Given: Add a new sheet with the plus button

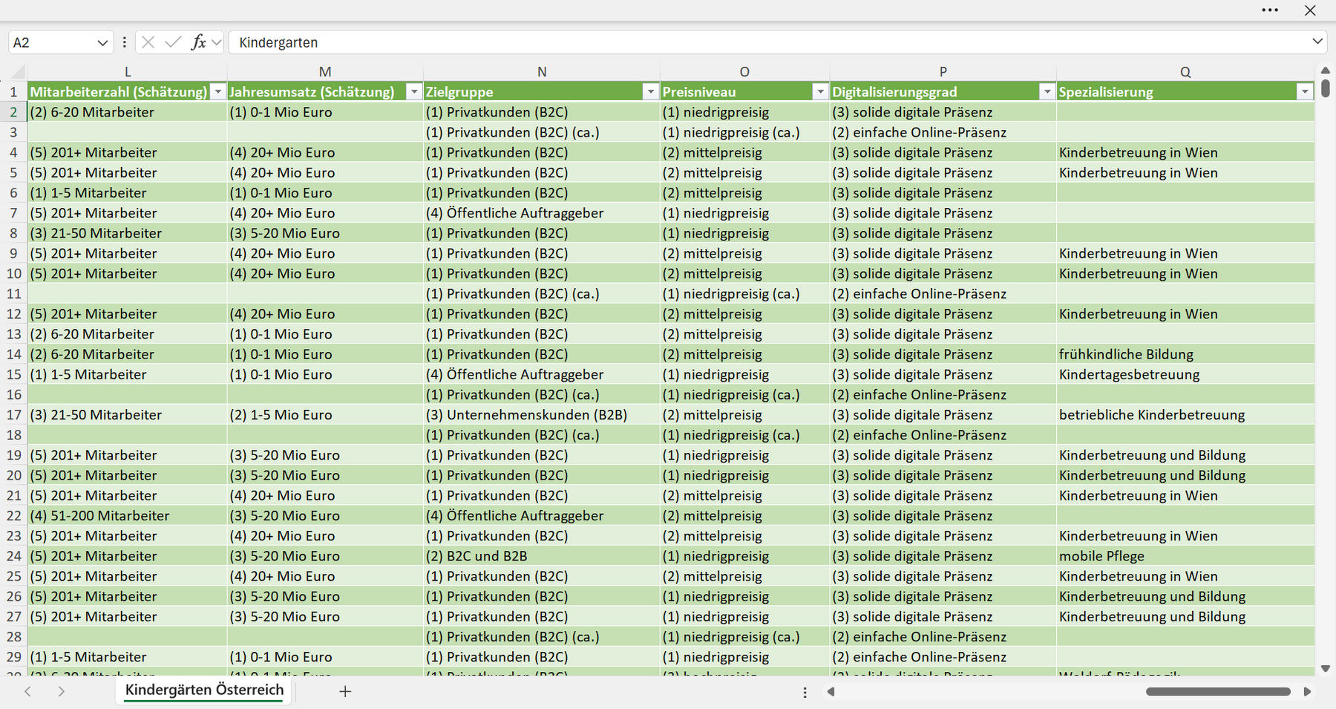Looking at the screenshot, I should [345, 691].
